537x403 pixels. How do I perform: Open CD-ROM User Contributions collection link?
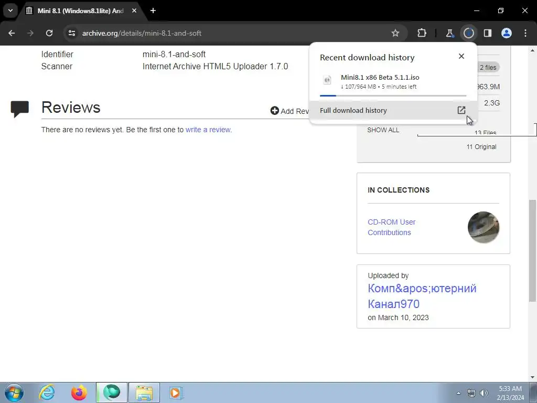pos(391,227)
